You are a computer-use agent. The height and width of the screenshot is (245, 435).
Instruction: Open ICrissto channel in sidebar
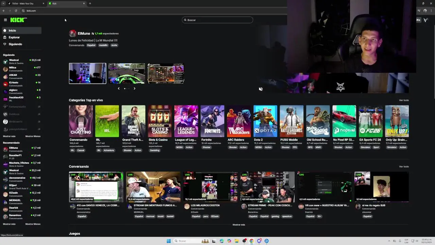[x=22, y=84]
